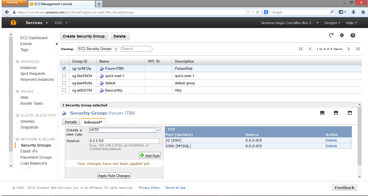The height and width of the screenshot is (196, 368).
Task: Open Load Balancers in sidebar
Action: (34, 163)
